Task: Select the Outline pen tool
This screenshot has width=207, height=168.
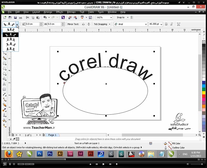Action: (4, 115)
